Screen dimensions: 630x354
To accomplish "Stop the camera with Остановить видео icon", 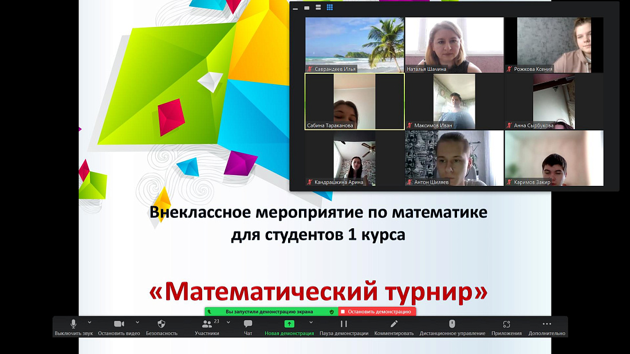I will click(x=119, y=324).
